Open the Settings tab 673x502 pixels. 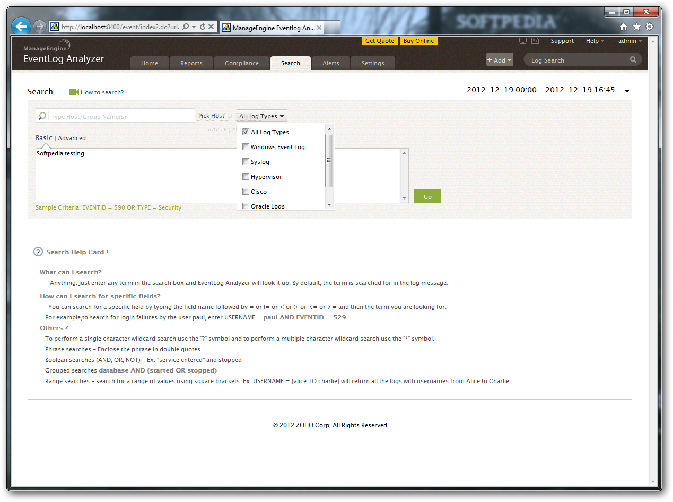(x=373, y=63)
